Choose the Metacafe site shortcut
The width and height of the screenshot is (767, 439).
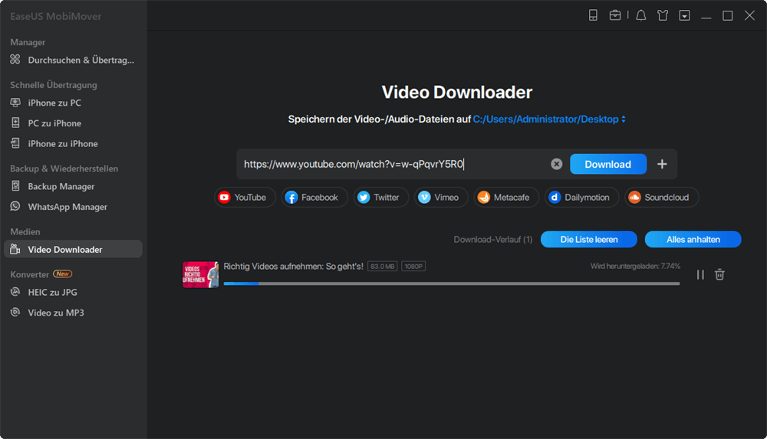[505, 198]
